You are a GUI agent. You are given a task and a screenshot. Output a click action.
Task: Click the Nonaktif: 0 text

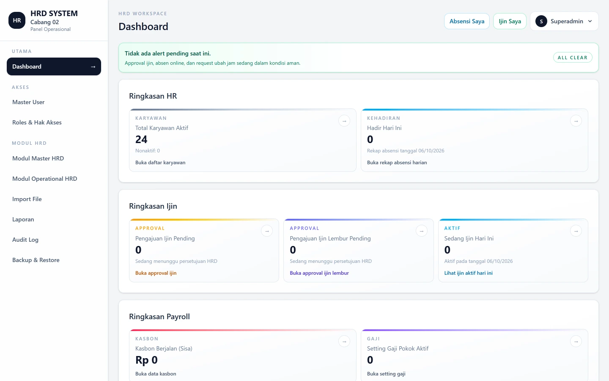(148, 151)
